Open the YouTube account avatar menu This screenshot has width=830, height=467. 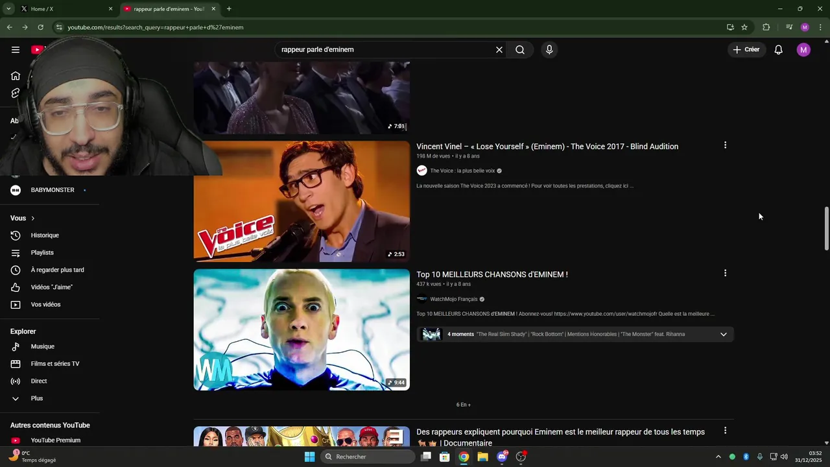(803, 49)
